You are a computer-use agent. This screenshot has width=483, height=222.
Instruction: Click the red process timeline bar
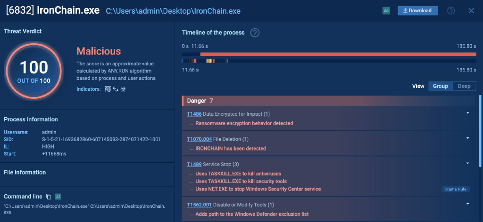pyautogui.click(x=338, y=54)
